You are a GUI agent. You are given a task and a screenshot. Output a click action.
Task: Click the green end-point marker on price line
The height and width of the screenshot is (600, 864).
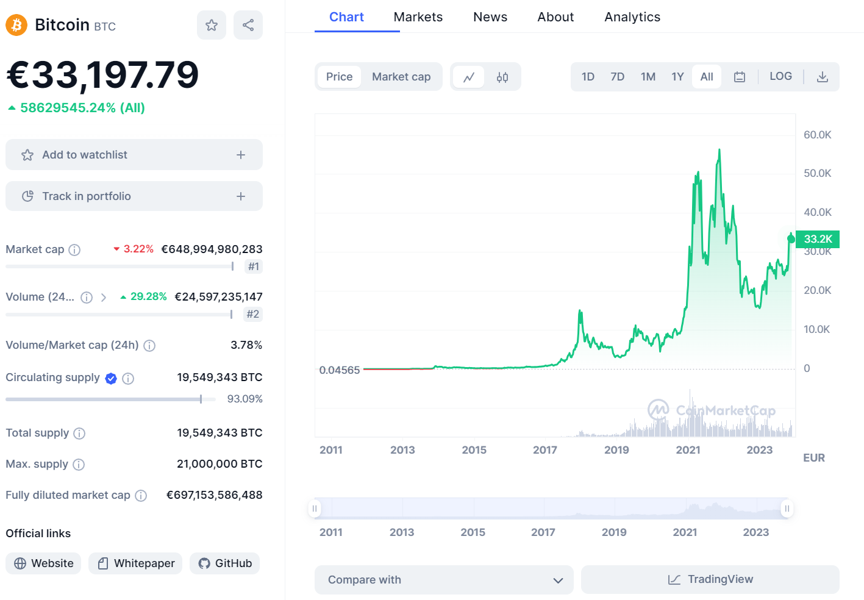[791, 238]
